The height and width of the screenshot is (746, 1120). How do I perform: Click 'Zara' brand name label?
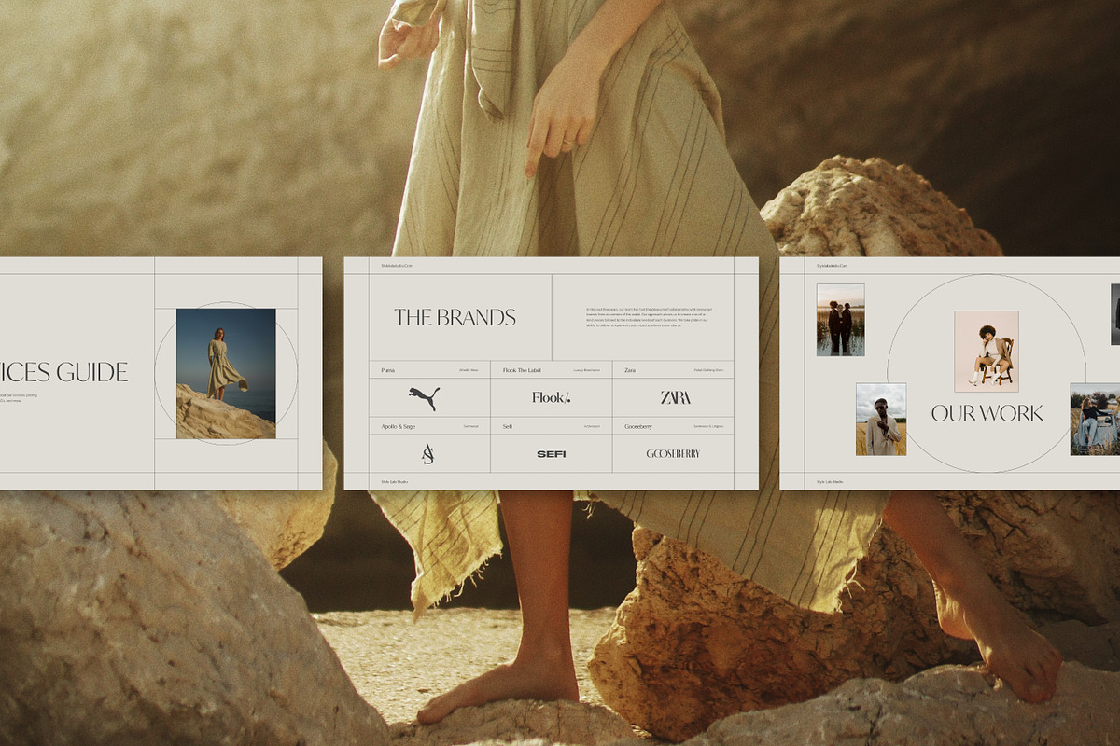(x=630, y=370)
